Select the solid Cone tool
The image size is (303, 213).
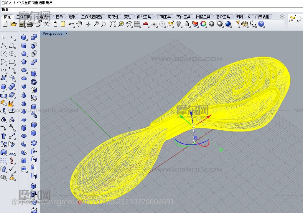click(x=24, y=95)
